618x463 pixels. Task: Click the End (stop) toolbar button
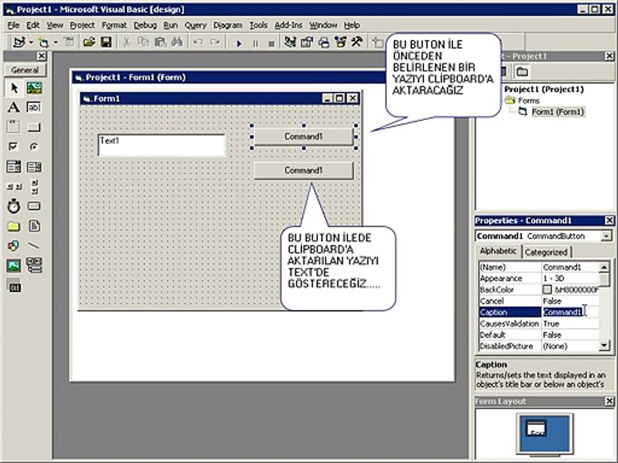point(271,43)
